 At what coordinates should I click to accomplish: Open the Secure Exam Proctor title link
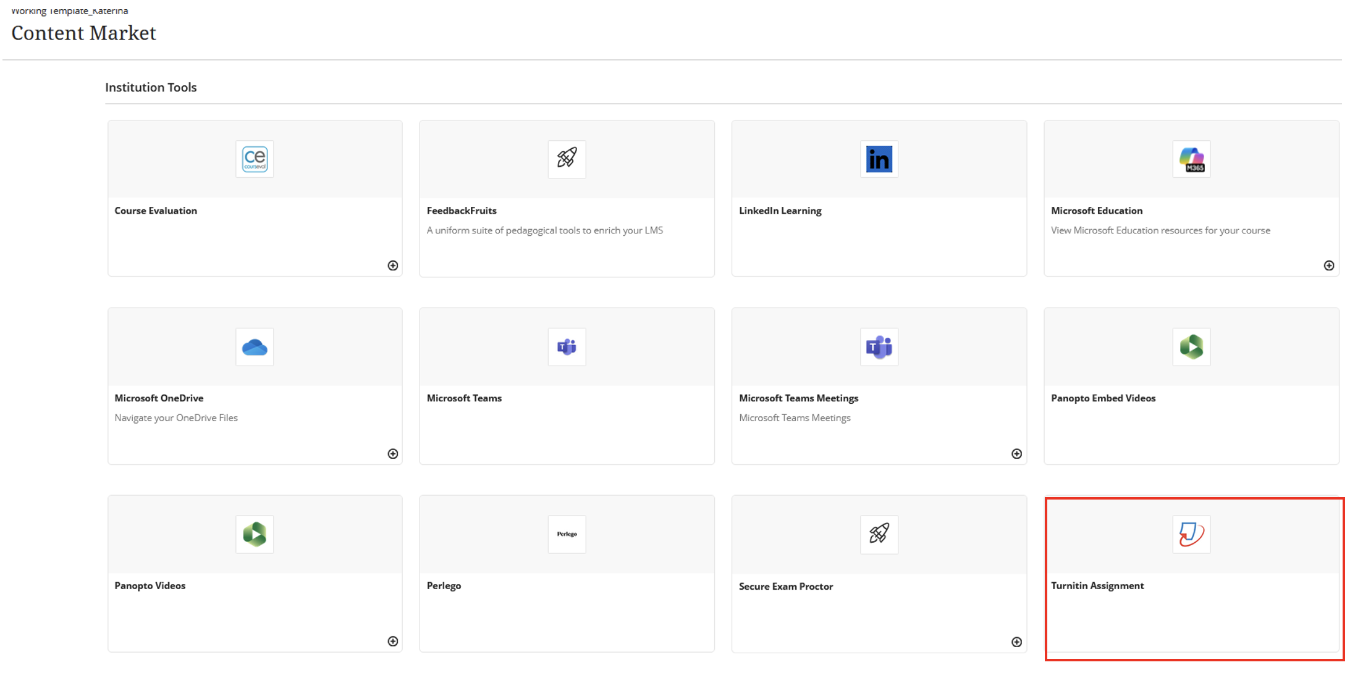point(786,587)
